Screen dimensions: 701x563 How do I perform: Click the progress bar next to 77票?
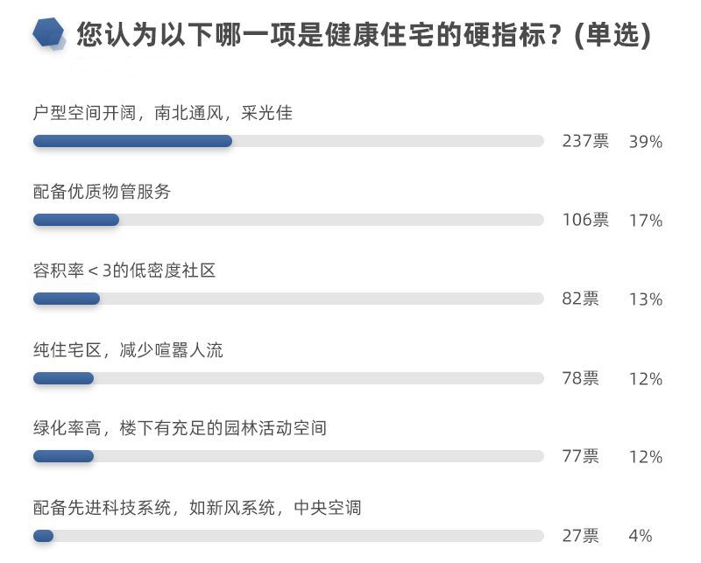click(288, 456)
